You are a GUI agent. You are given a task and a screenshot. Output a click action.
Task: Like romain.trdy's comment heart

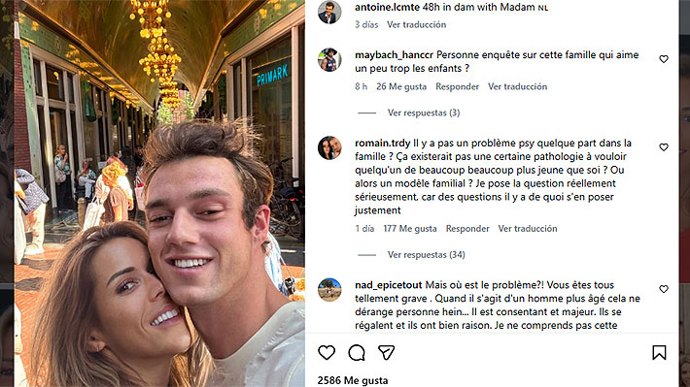pyautogui.click(x=664, y=147)
